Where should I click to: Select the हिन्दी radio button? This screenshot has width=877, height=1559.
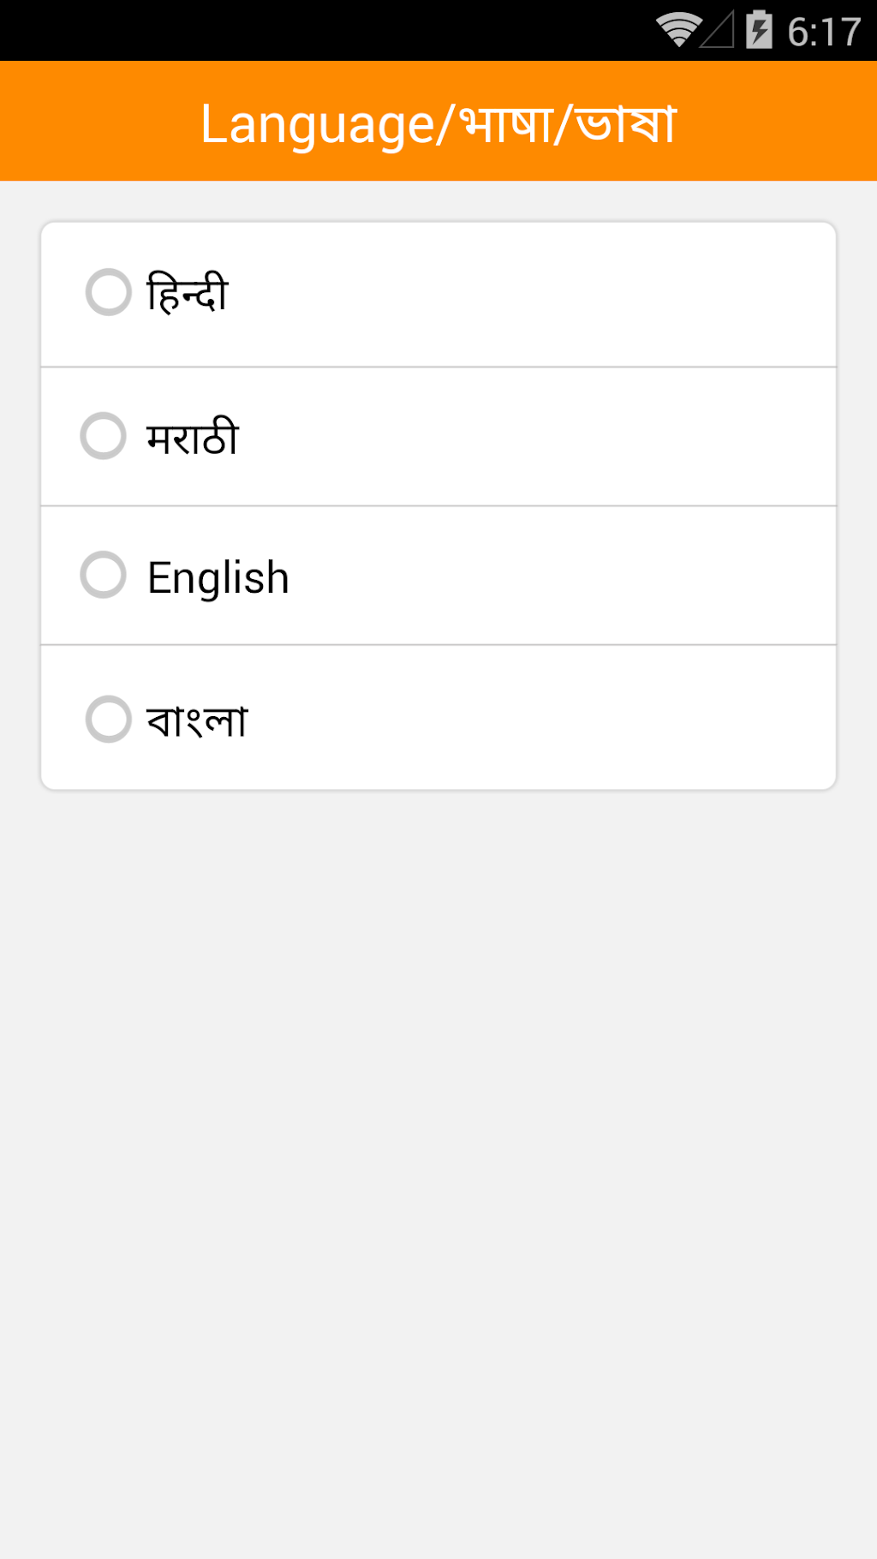click(x=109, y=292)
